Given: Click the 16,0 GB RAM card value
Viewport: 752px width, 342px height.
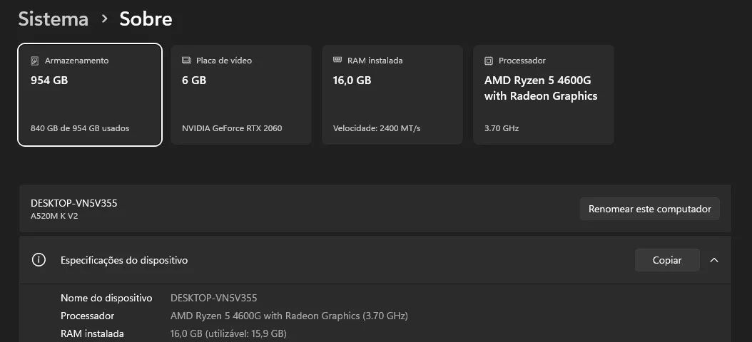Looking at the screenshot, I should point(352,81).
